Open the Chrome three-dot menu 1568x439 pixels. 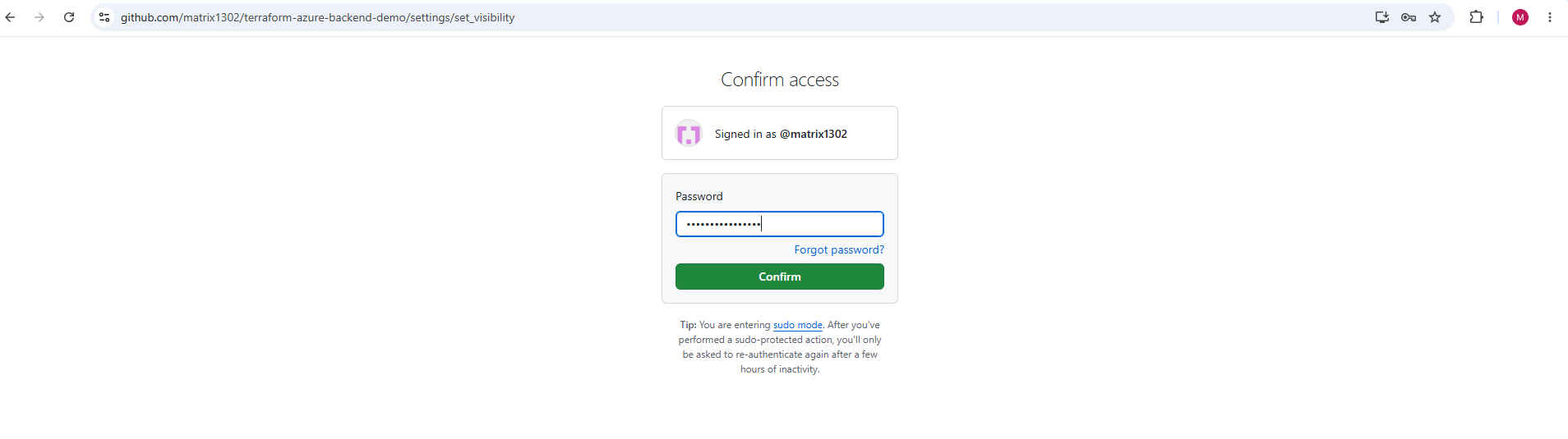click(x=1550, y=17)
